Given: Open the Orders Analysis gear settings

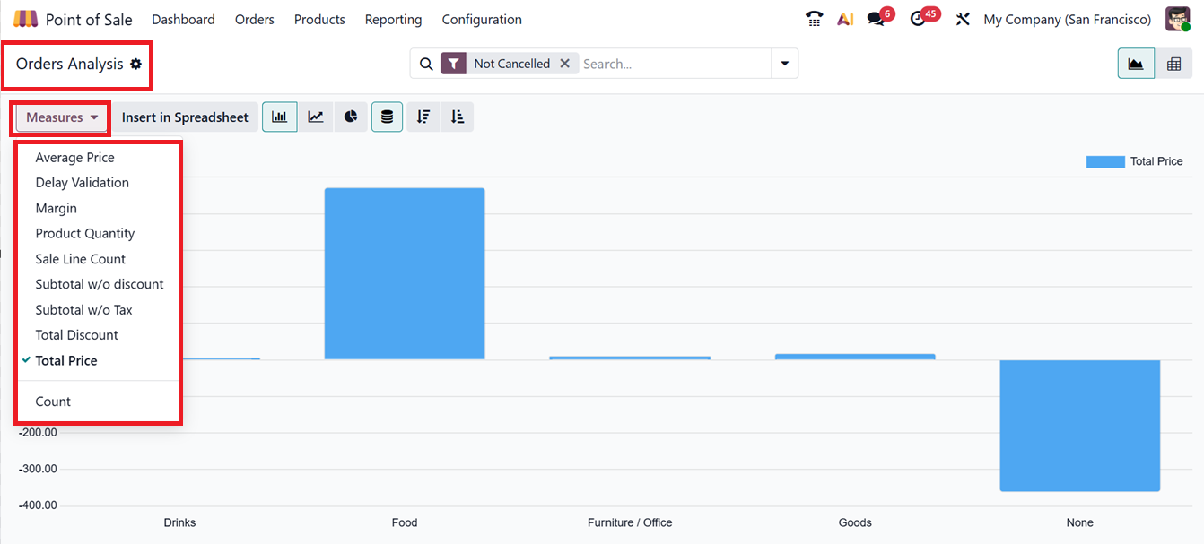Looking at the screenshot, I should pyautogui.click(x=136, y=65).
